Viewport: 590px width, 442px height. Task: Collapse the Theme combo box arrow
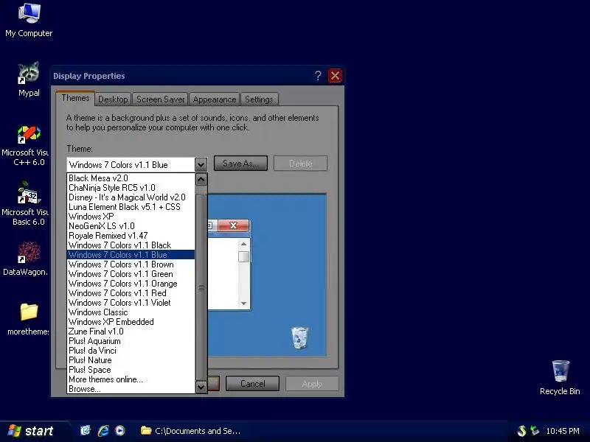pyautogui.click(x=201, y=164)
